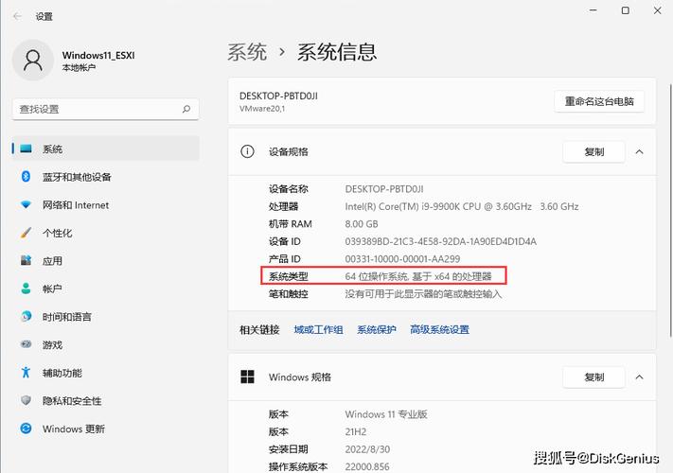
Task: Click the user avatar icon
Action: tap(33, 61)
